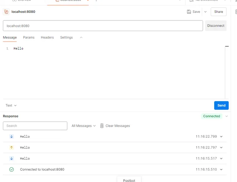Screen dimensions: 237x182
Task: Select the Hello message text at 11:16:15.517
Action: [x=25, y=158]
